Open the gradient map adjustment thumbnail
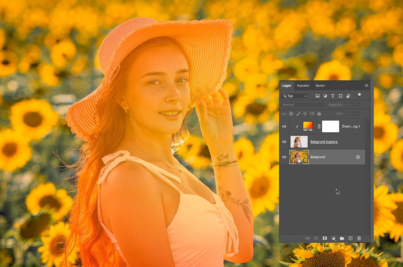403x267 pixels. [308, 126]
